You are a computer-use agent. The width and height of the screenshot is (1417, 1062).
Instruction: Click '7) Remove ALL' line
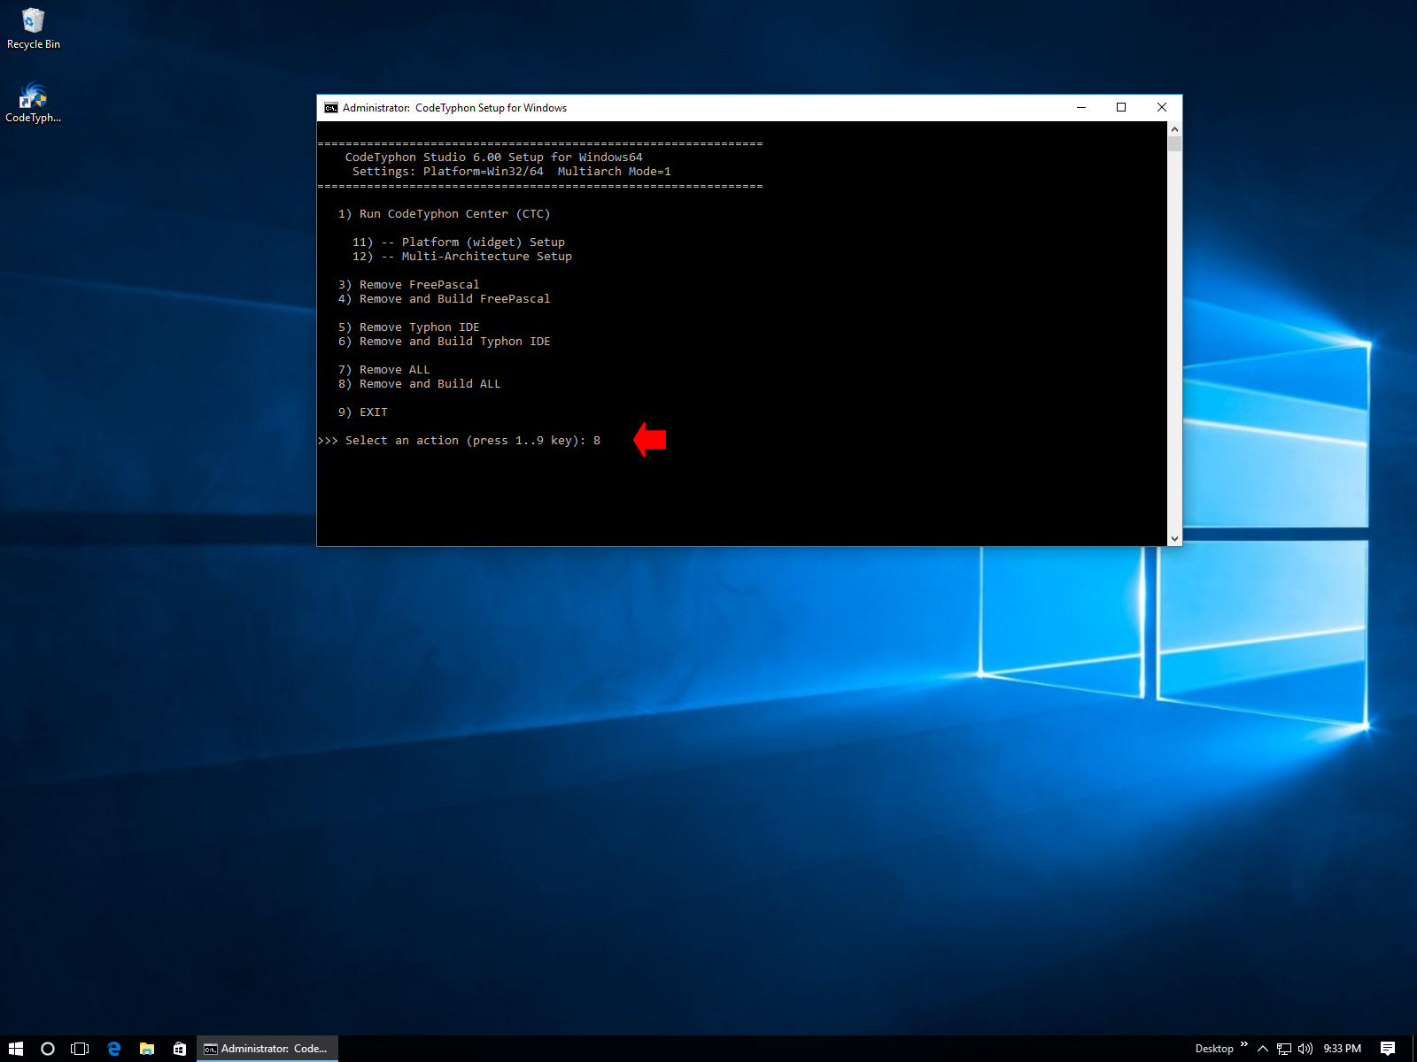point(383,370)
